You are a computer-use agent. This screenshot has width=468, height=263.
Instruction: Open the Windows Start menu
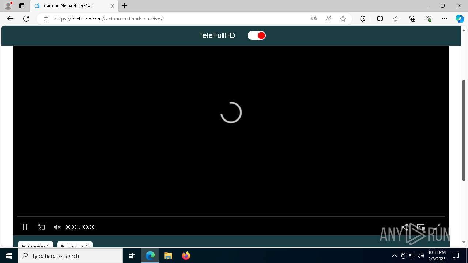click(9, 256)
